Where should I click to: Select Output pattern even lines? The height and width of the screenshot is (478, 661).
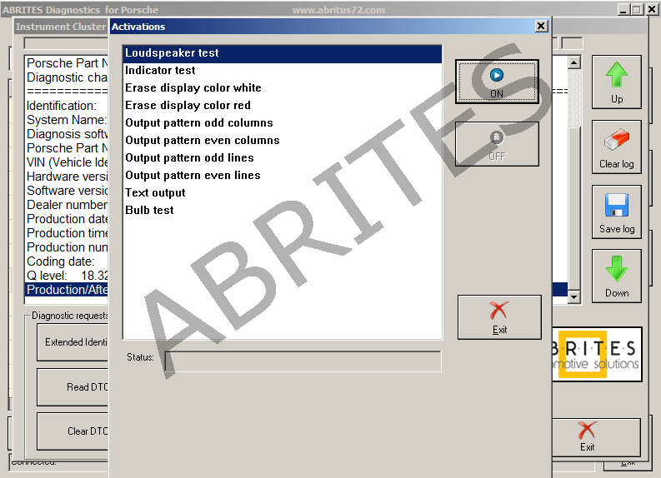(x=282, y=175)
